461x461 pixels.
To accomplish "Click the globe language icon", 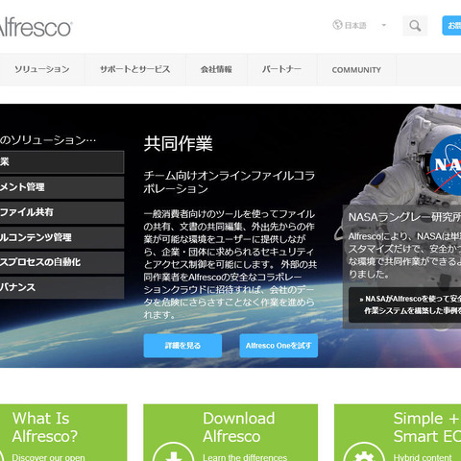I will (x=337, y=25).
